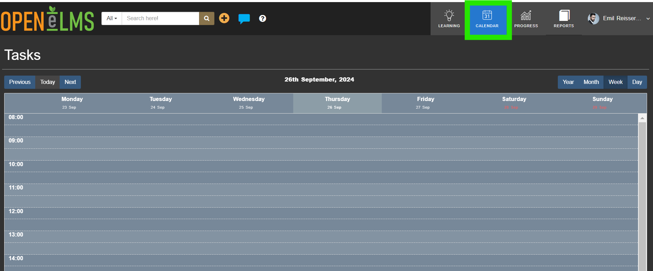Screen dimensions: 653x271
Task: Jump to Today in calendar
Action: point(47,82)
